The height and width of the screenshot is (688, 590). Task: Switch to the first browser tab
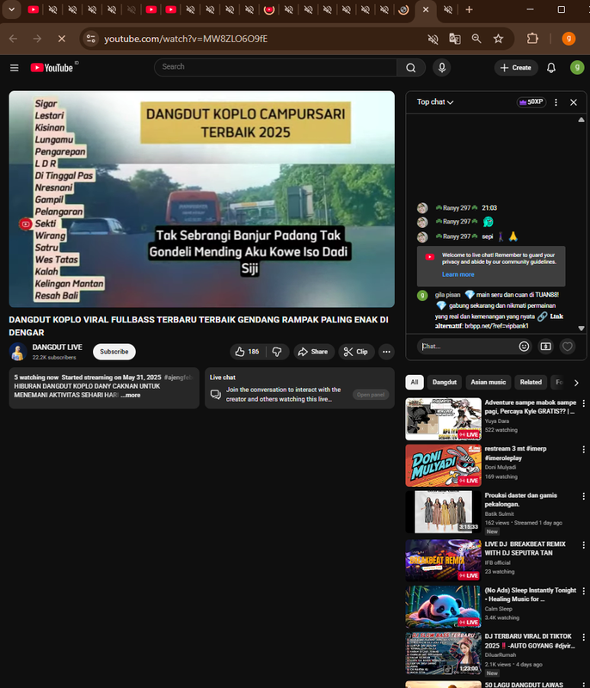34,9
